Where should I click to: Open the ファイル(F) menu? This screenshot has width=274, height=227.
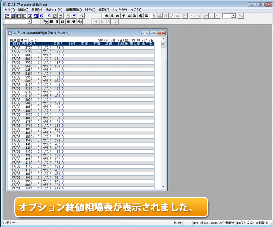[x=10, y=10]
